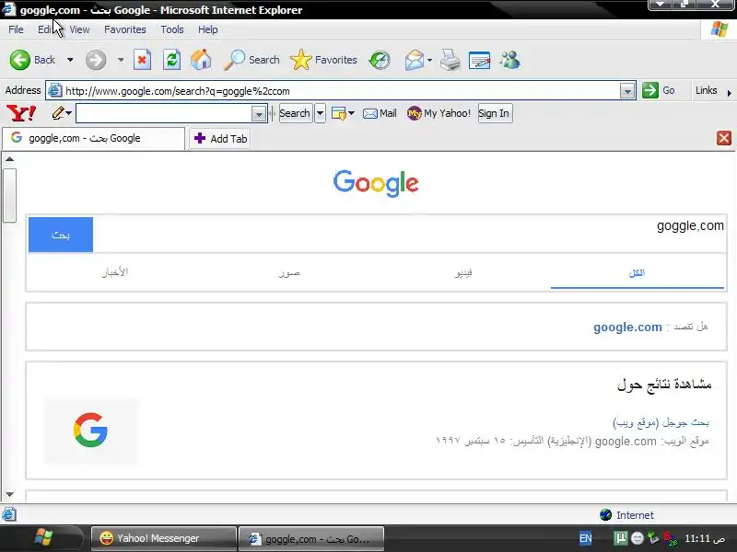The image size is (737, 552).
Task: Click the Mail envelope toolbar icon
Action: pos(415,60)
